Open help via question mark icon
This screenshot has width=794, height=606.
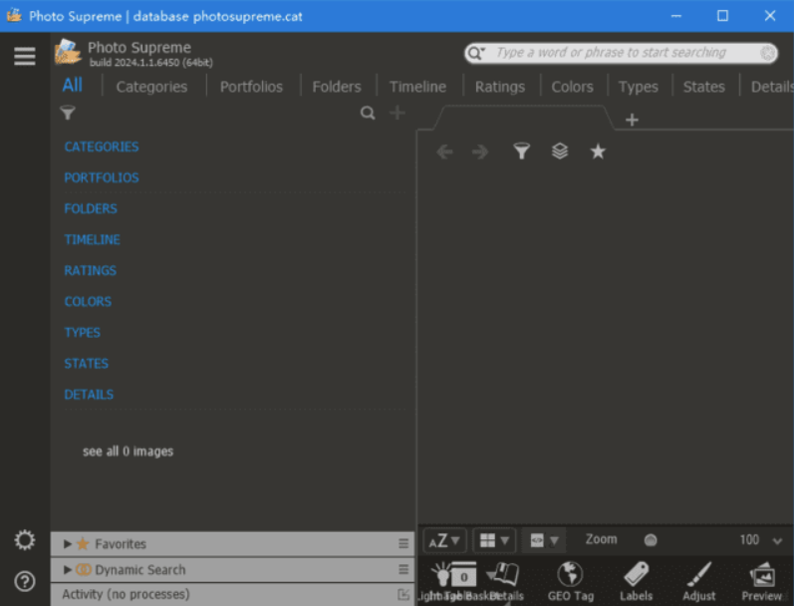tap(24, 581)
